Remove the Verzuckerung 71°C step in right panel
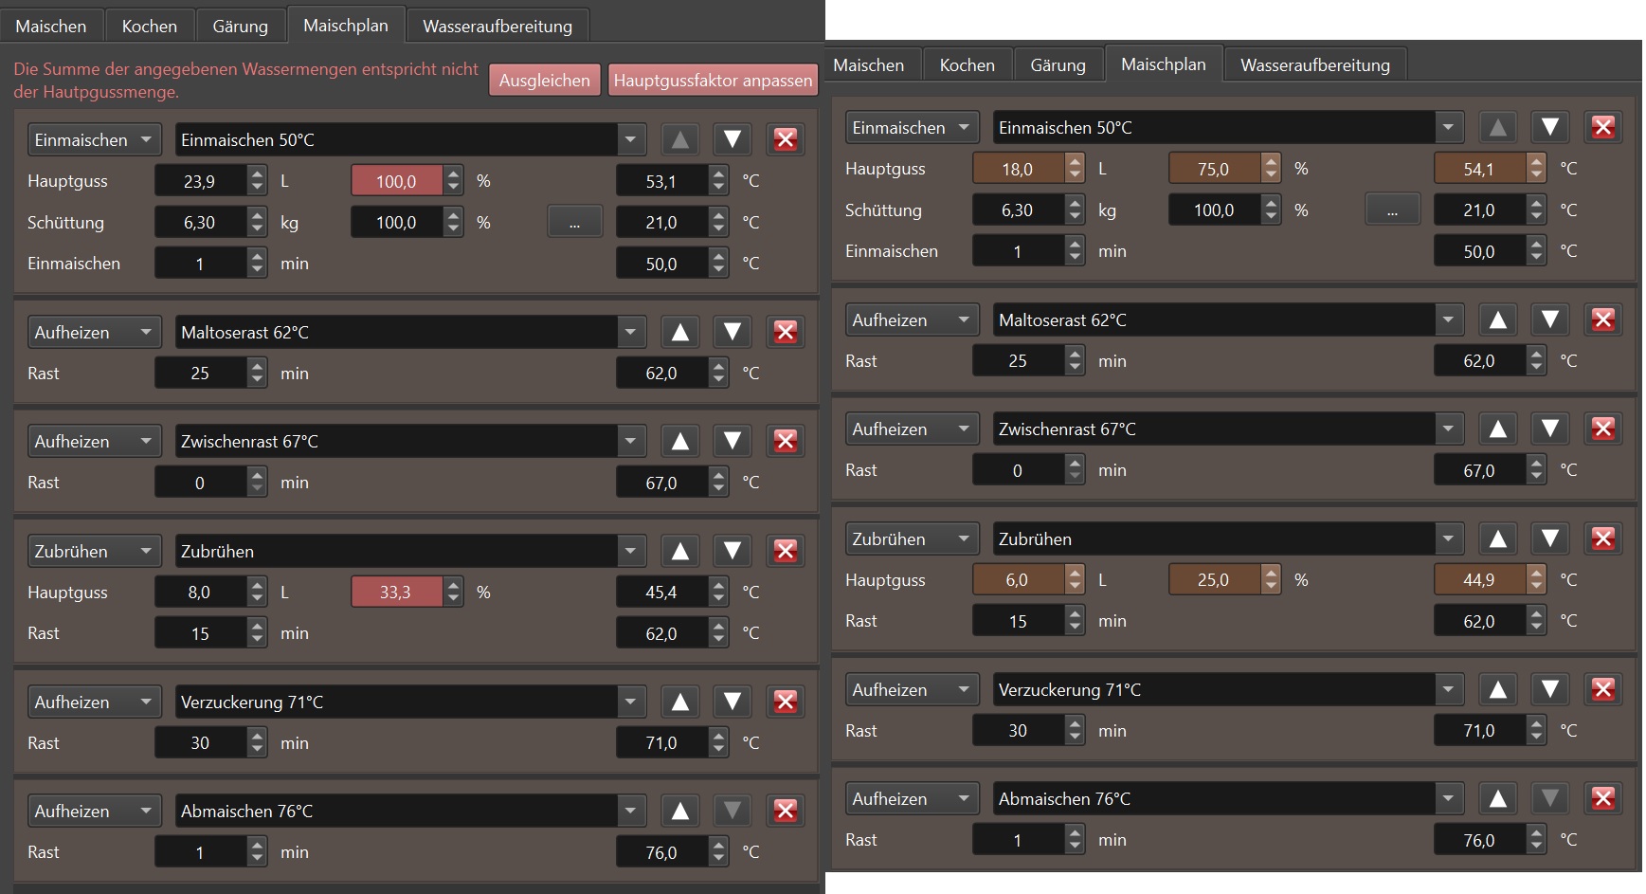 1602,689
